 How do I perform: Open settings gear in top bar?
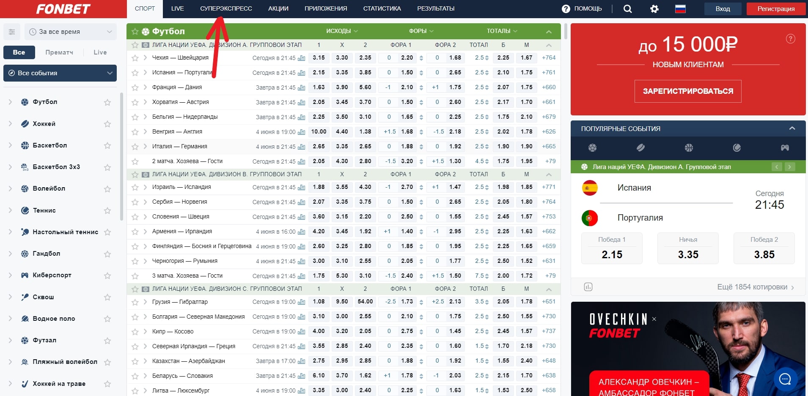pos(654,9)
